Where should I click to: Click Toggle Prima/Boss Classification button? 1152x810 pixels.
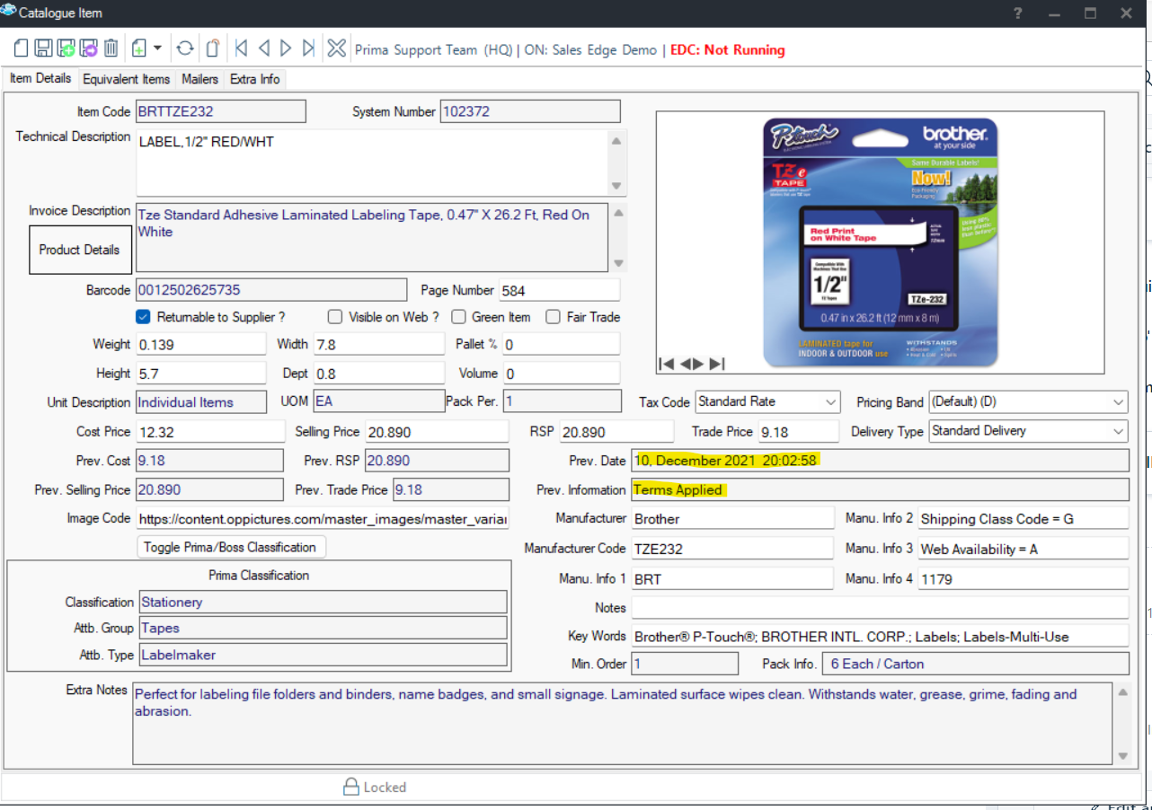click(231, 547)
